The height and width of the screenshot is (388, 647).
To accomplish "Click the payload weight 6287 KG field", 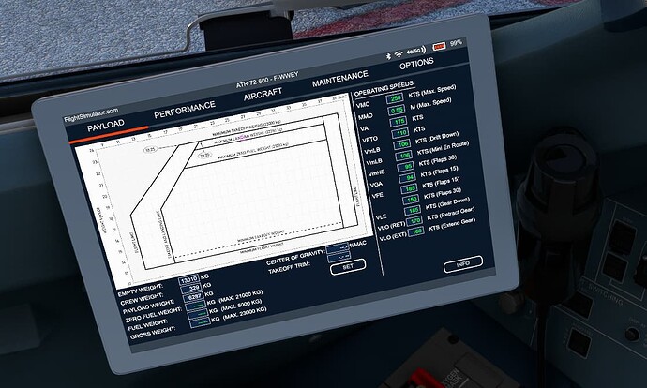I will click(x=193, y=297).
